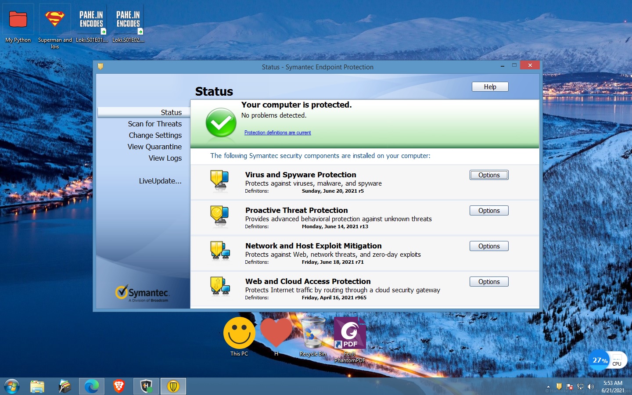Click the 'Protection definitions are current' link
632x395 pixels.
(277, 133)
